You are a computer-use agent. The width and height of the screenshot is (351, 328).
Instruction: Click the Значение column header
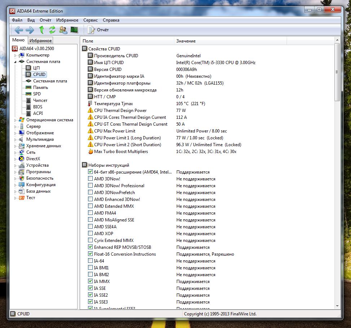[186, 41]
